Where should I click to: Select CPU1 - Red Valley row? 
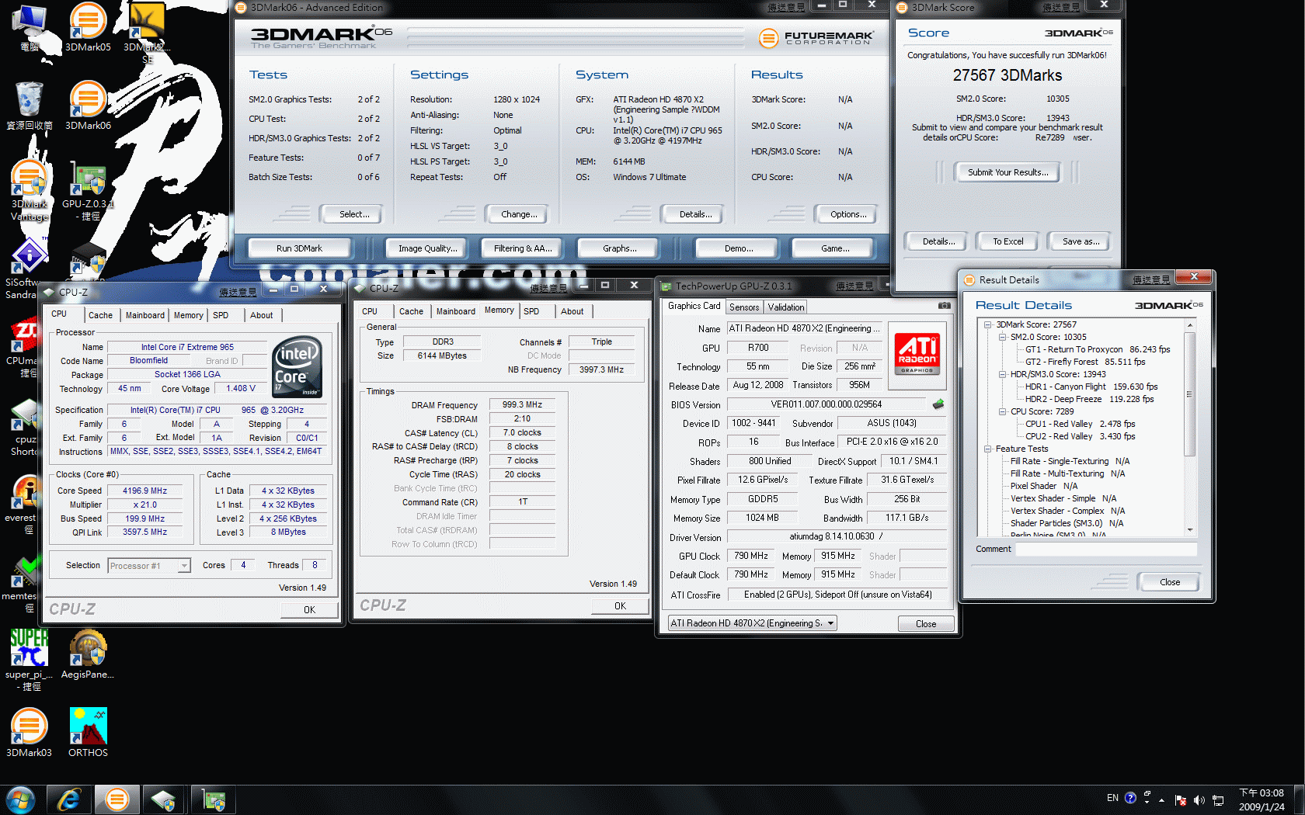pyautogui.click(x=1080, y=424)
